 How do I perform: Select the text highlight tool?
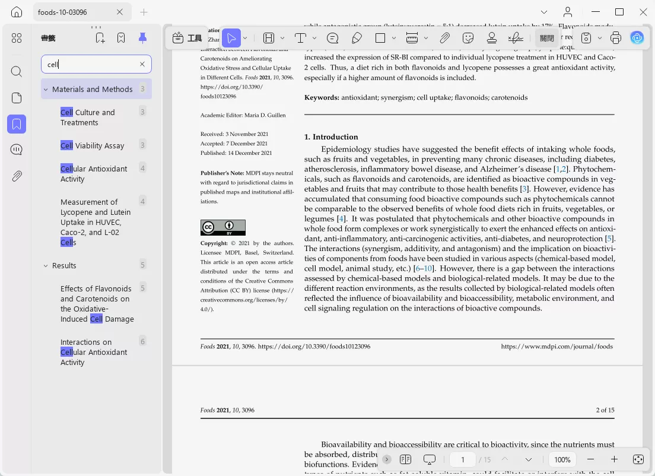coord(269,38)
